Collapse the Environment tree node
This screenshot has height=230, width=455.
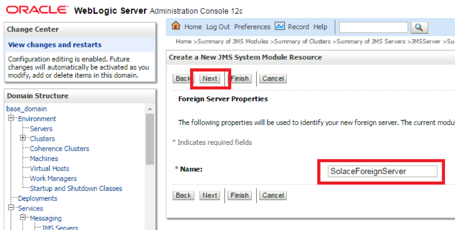point(11,119)
